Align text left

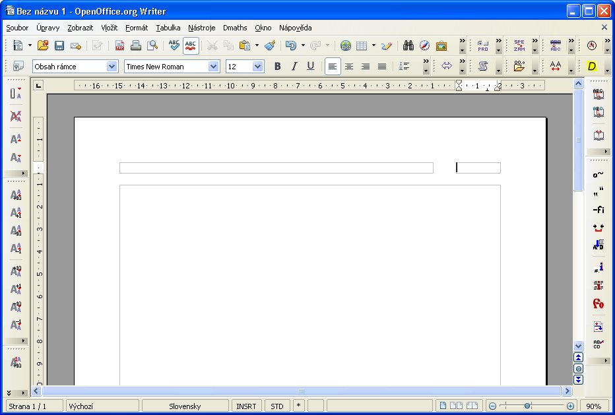(x=333, y=66)
